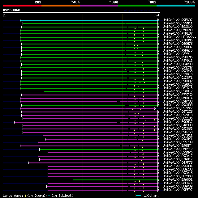Open the UniRef100_Q9FGQ7 hit label

click(178, 20)
